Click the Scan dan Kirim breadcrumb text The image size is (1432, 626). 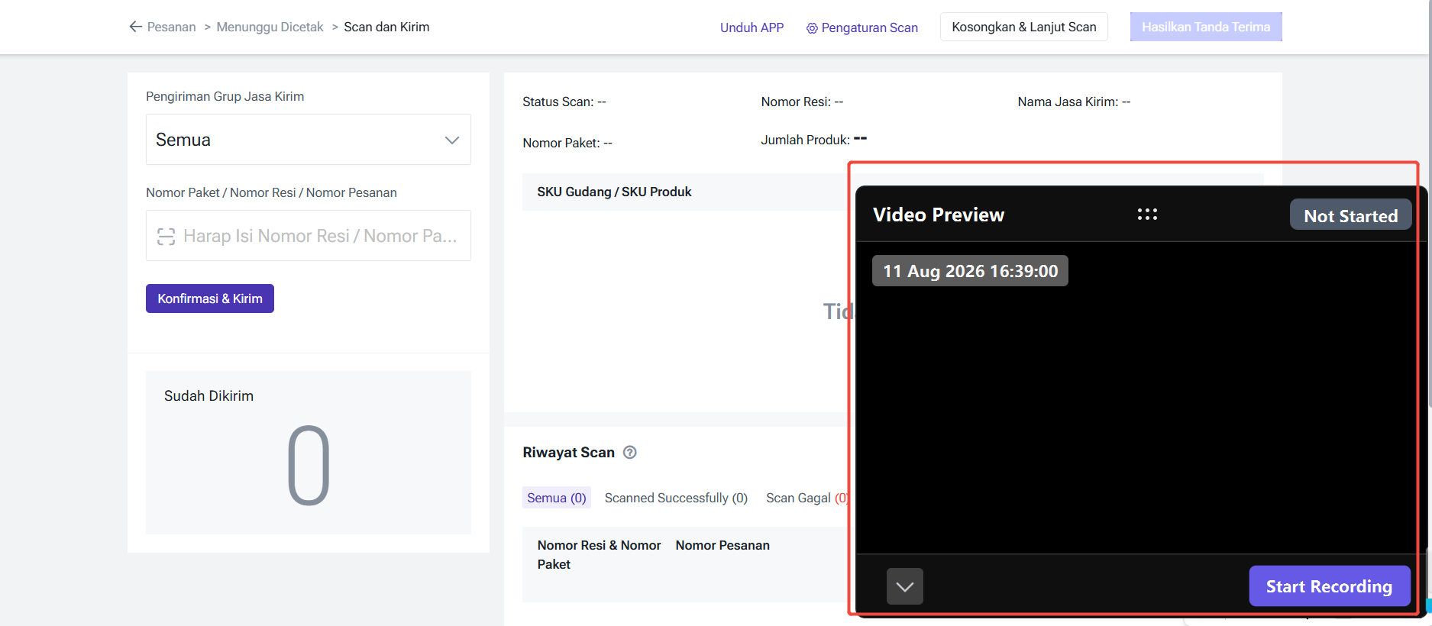point(386,27)
